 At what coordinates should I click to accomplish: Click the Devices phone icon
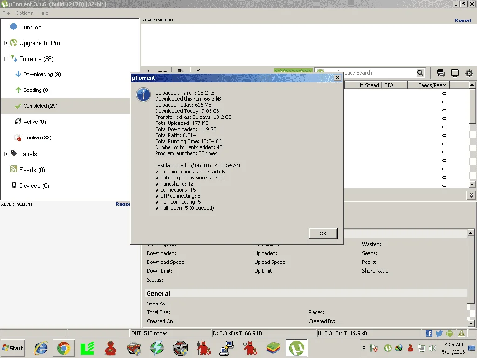pyautogui.click(x=14, y=185)
